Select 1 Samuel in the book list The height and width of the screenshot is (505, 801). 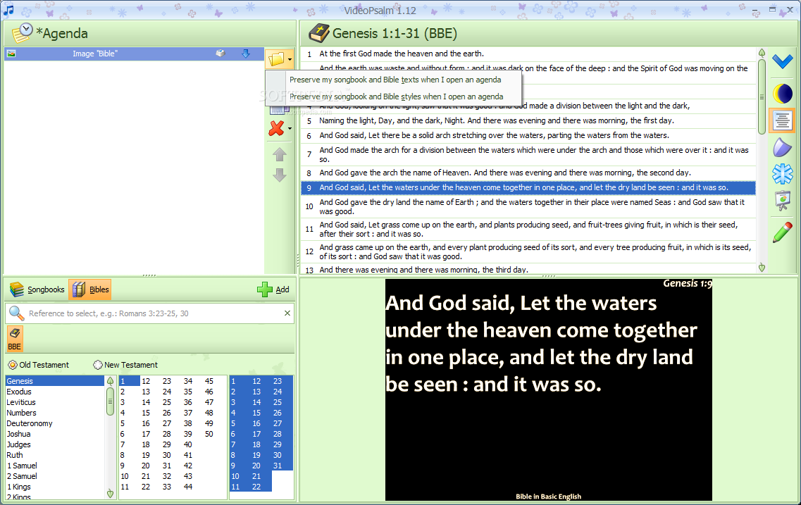coord(55,466)
